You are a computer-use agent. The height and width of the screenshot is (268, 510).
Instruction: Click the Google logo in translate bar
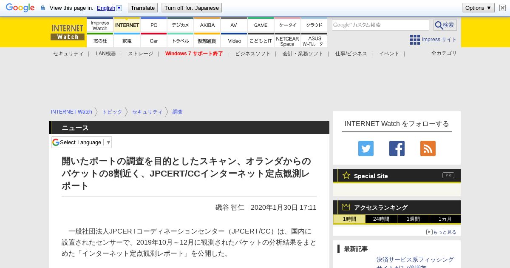coord(20,8)
